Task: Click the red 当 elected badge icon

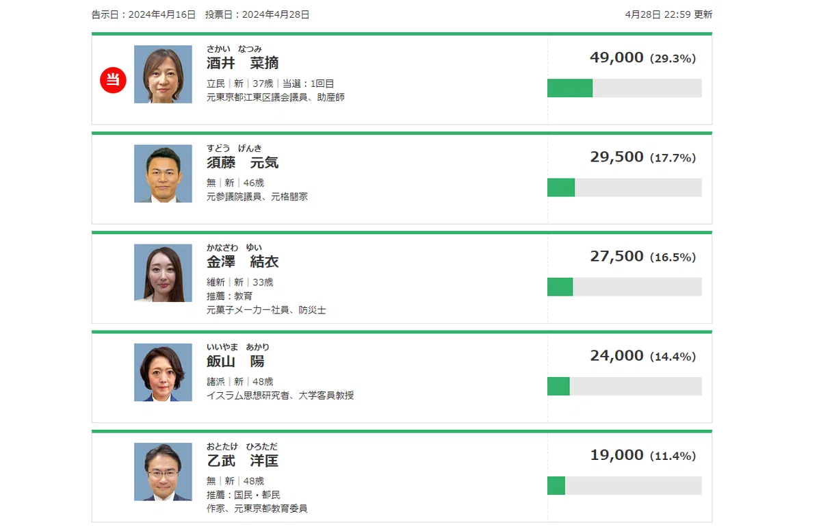Action: tap(114, 80)
